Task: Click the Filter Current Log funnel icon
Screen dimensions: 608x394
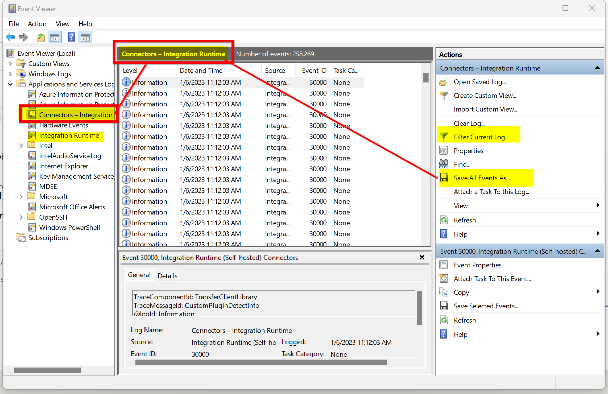Action: tap(444, 137)
